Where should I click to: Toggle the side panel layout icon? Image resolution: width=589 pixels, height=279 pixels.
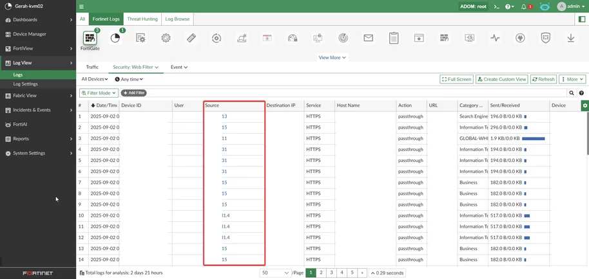point(582,19)
